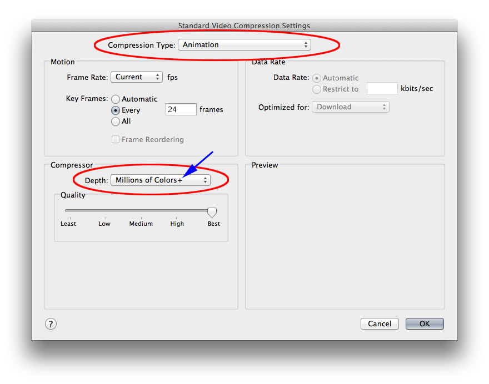Open the Compression Type dropdown showing Animation

[x=244, y=45]
